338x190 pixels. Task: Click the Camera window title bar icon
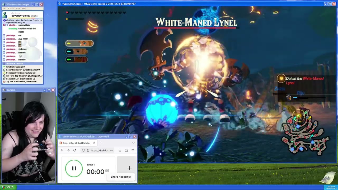[x=4, y=90]
